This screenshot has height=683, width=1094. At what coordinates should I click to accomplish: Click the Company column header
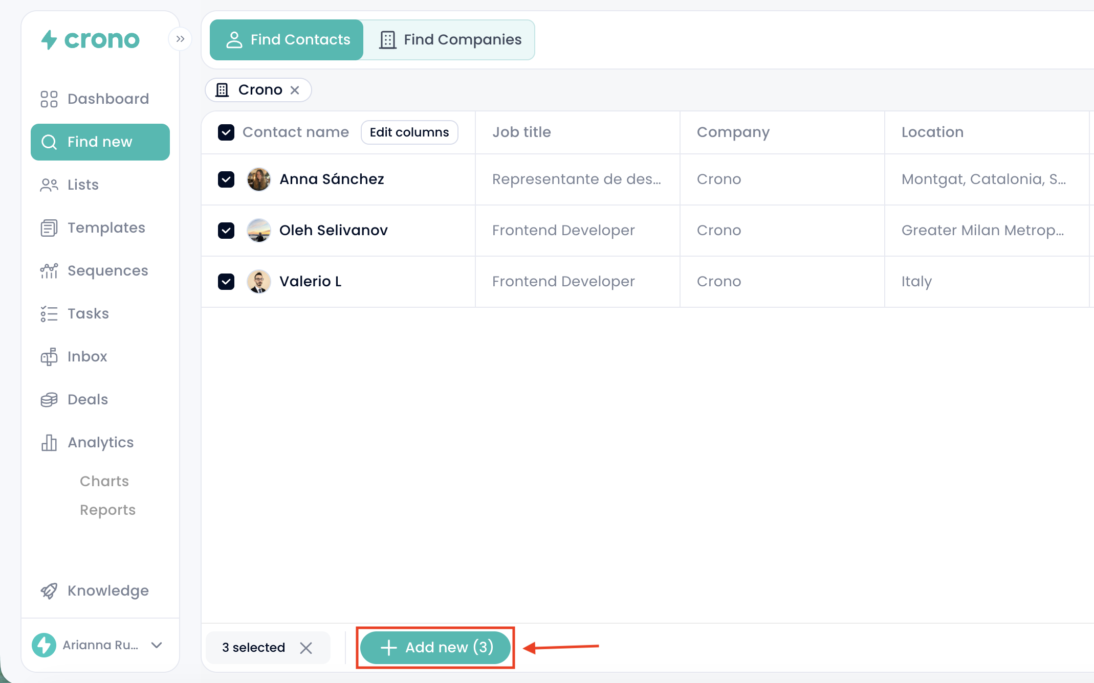coord(733,132)
